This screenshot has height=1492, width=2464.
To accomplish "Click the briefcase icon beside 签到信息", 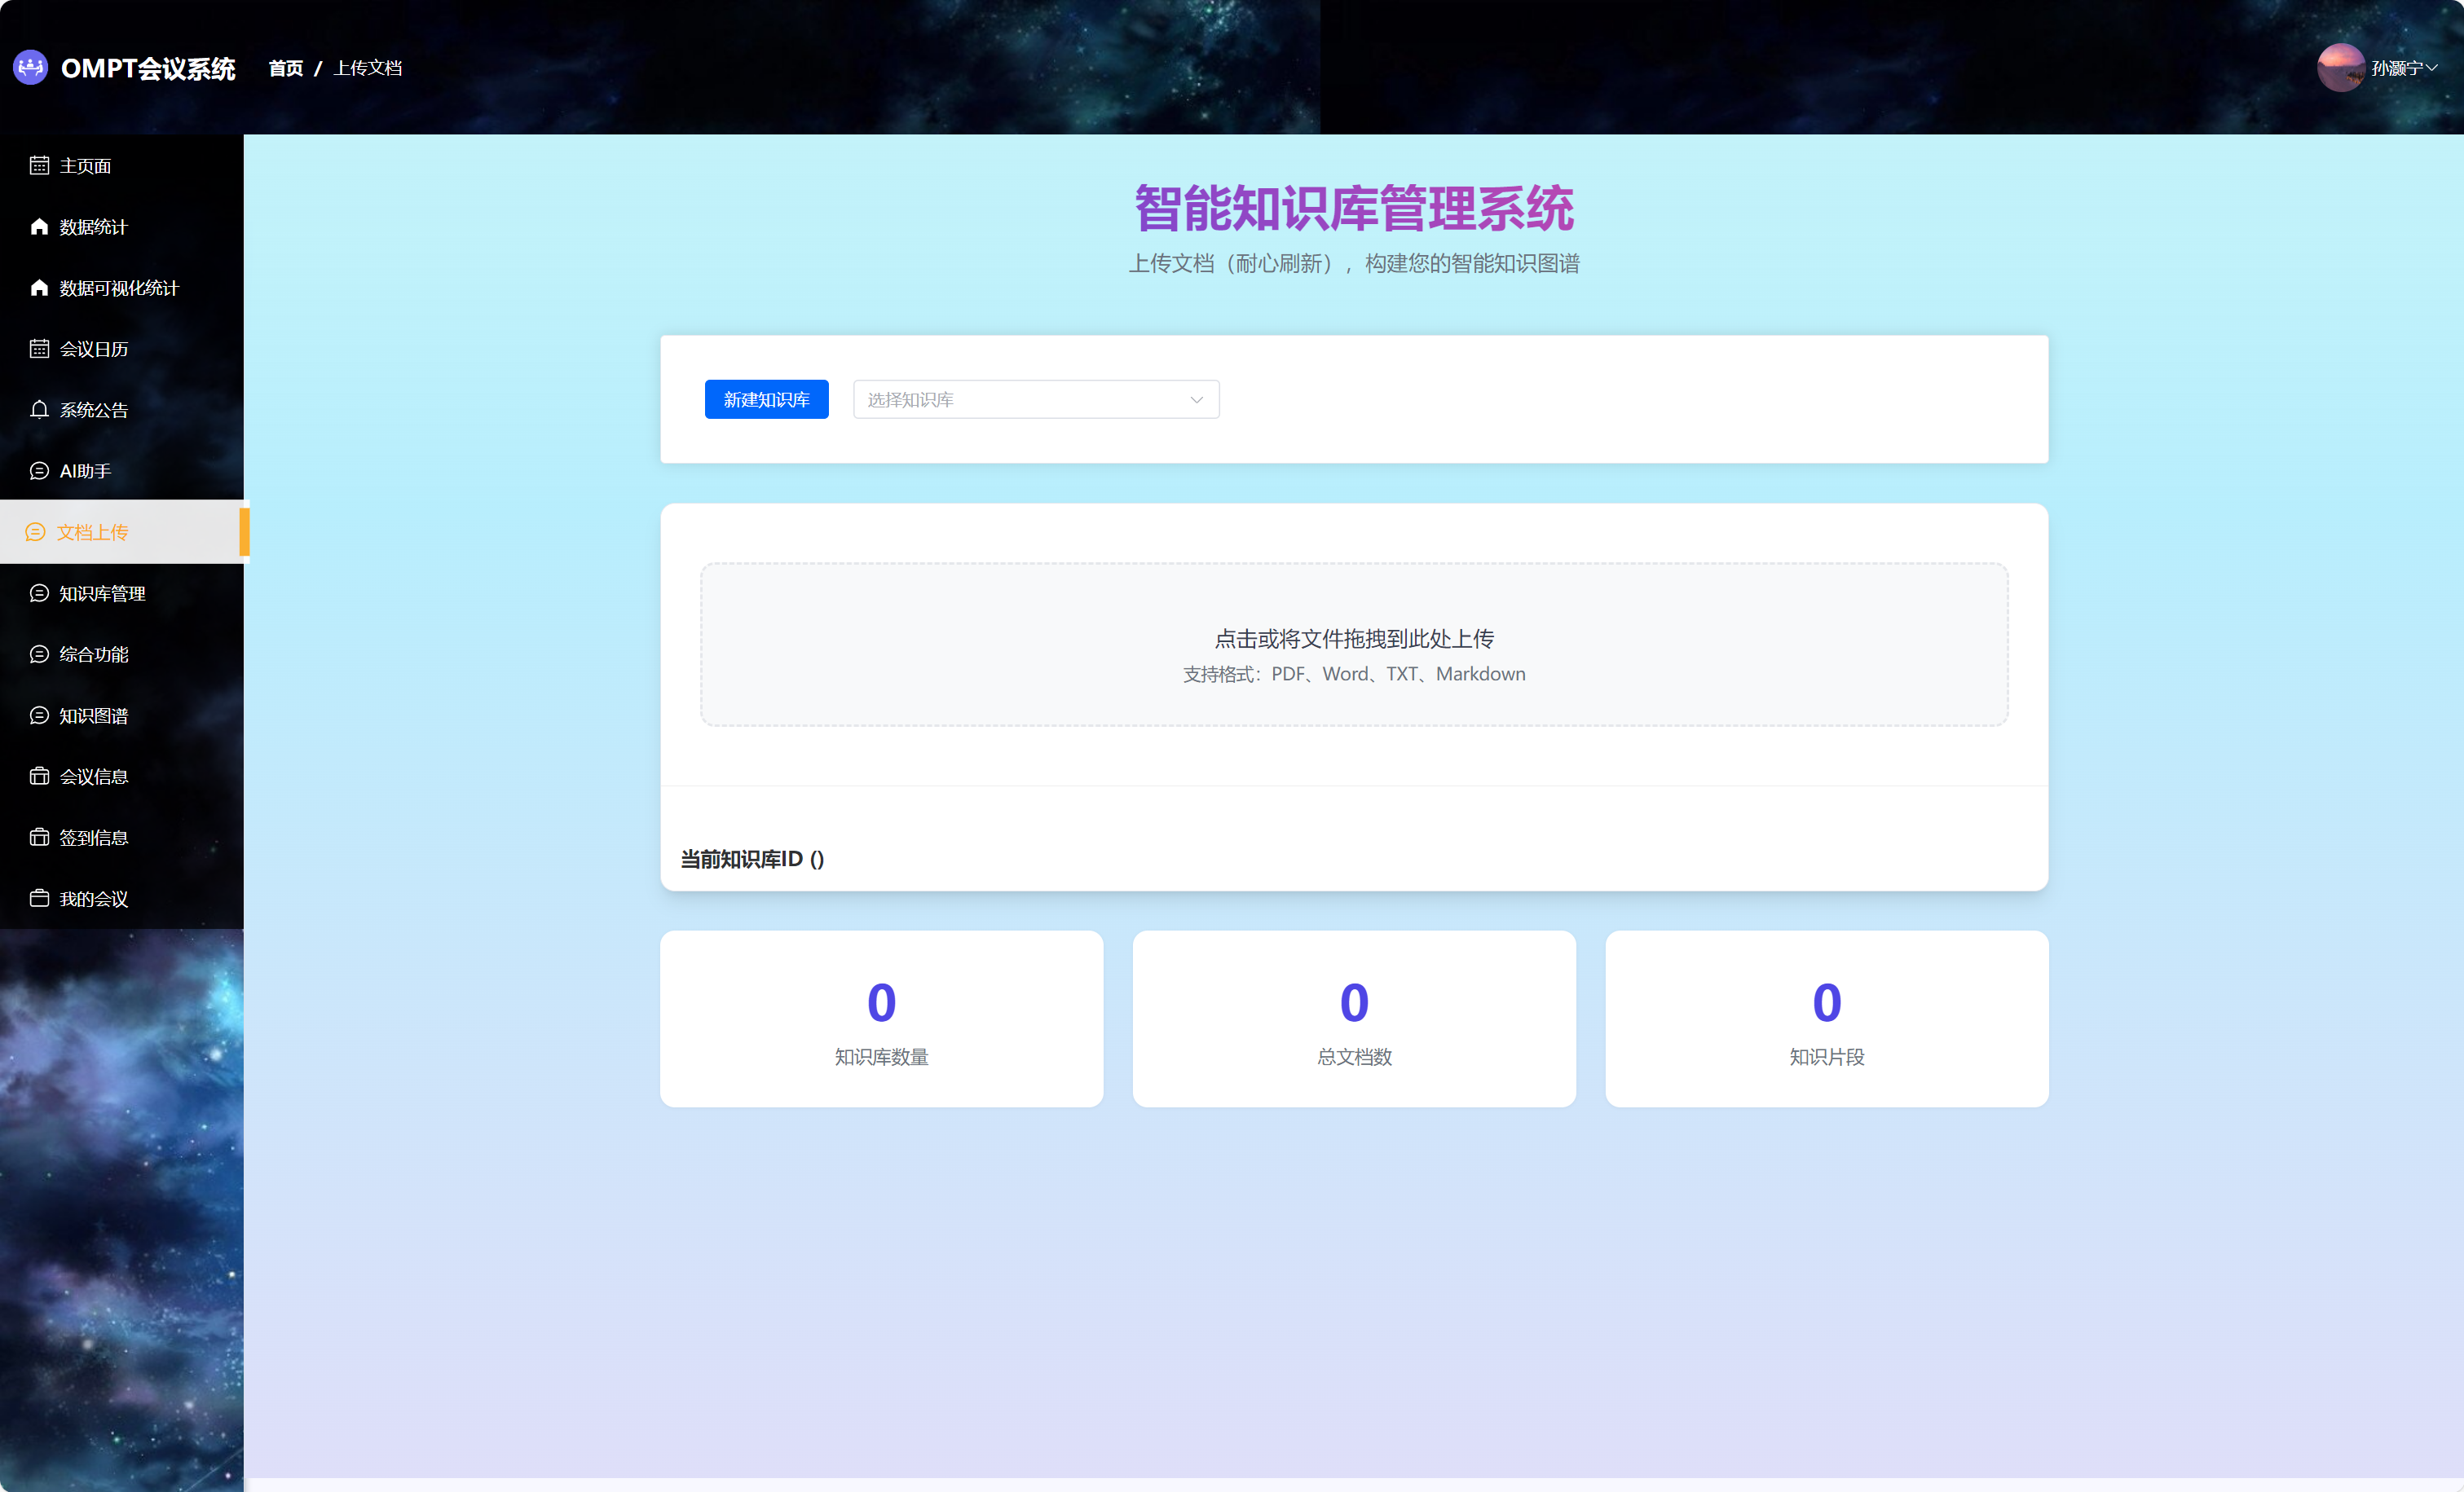I will click(39, 837).
